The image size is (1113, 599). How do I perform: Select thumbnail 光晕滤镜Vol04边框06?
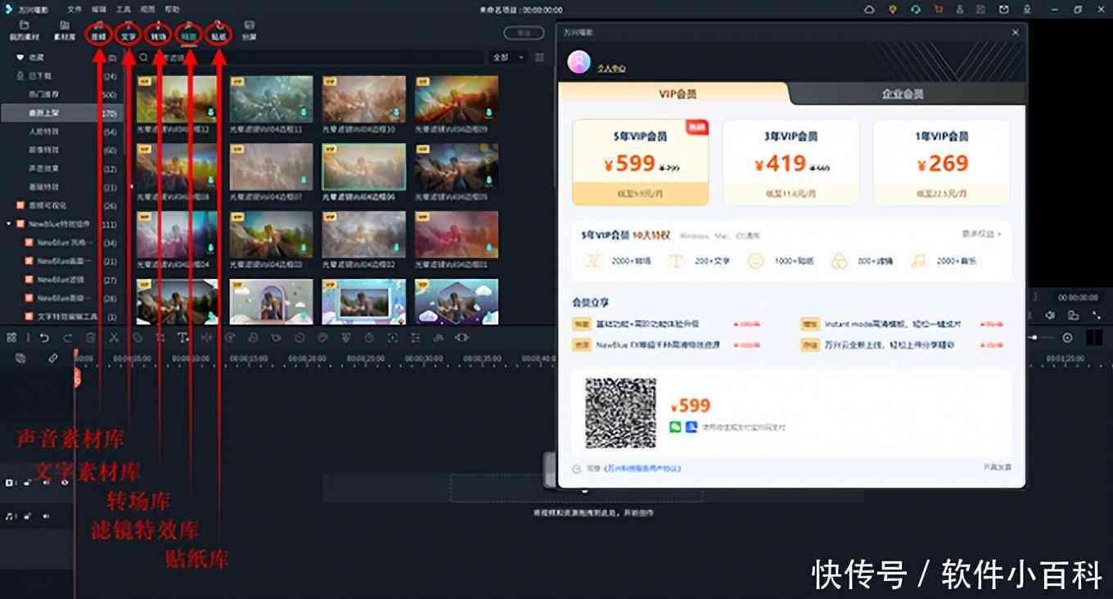(364, 167)
